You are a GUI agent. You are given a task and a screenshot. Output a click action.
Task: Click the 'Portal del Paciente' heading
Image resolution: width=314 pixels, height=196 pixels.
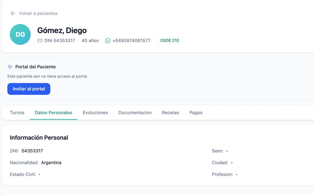click(35, 67)
